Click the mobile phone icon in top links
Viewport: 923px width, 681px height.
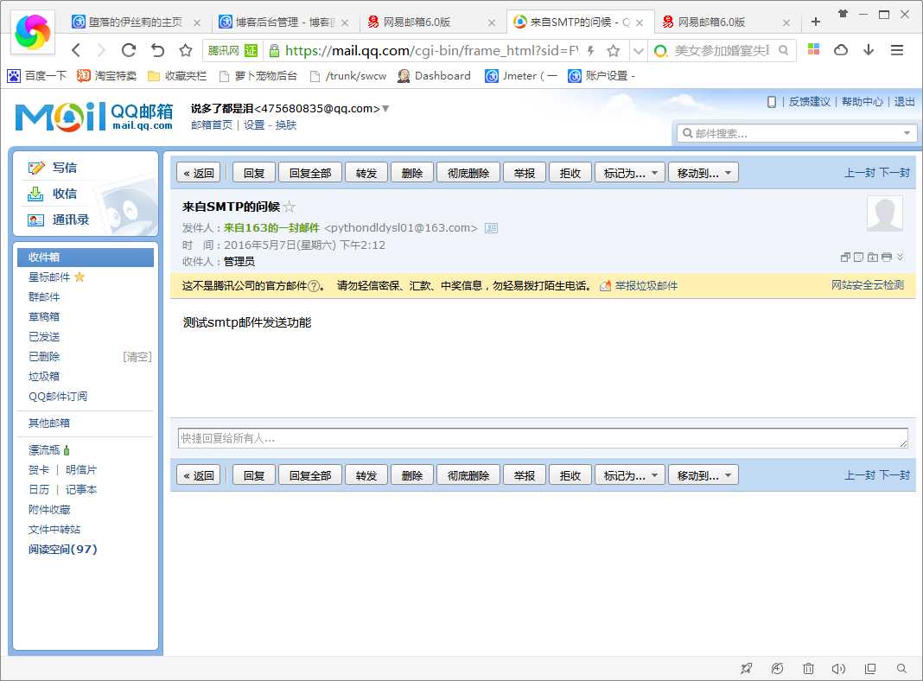click(x=771, y=102)
